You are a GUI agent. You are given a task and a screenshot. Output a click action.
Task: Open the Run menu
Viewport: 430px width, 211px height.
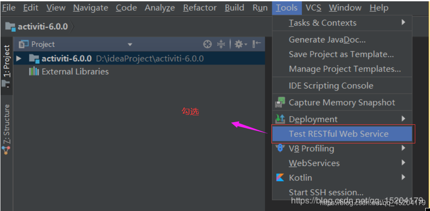pyautogui.click(x=260, y=8)
